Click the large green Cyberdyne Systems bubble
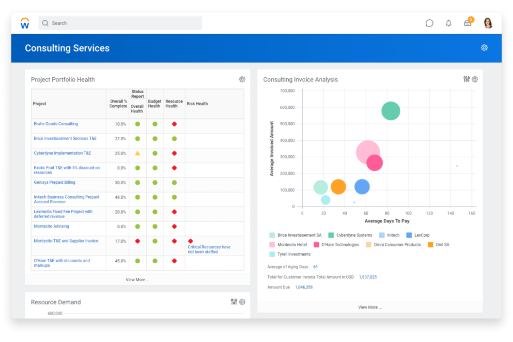The height and width of the screenshot is (342, 513). (x=391, y=111)
